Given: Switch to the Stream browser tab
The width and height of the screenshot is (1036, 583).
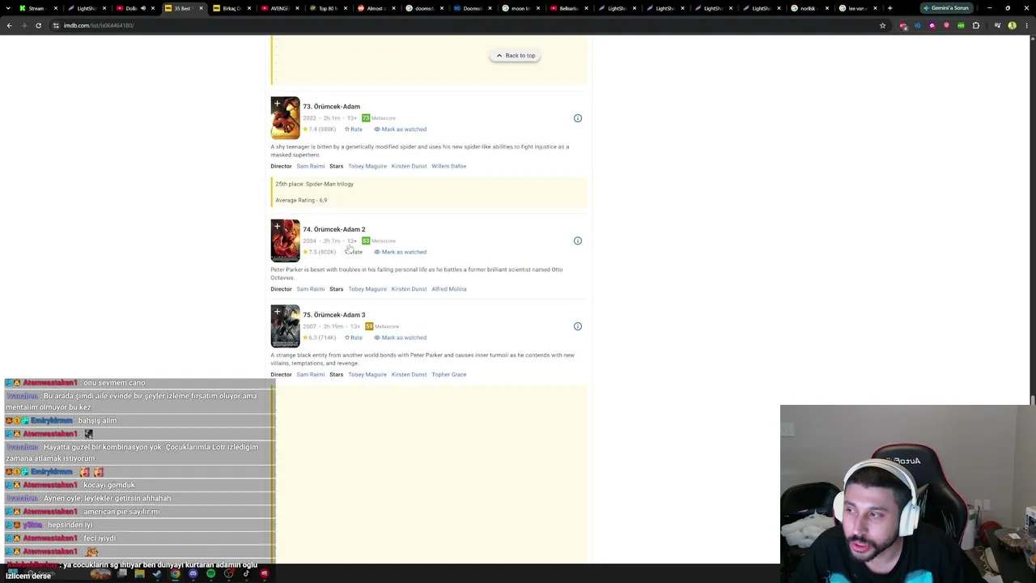Looking at the screenshot, I should point(32,8).
